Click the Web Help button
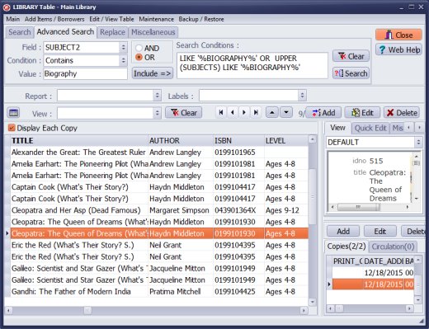This screenshot has height=329, width=429. 398,49
